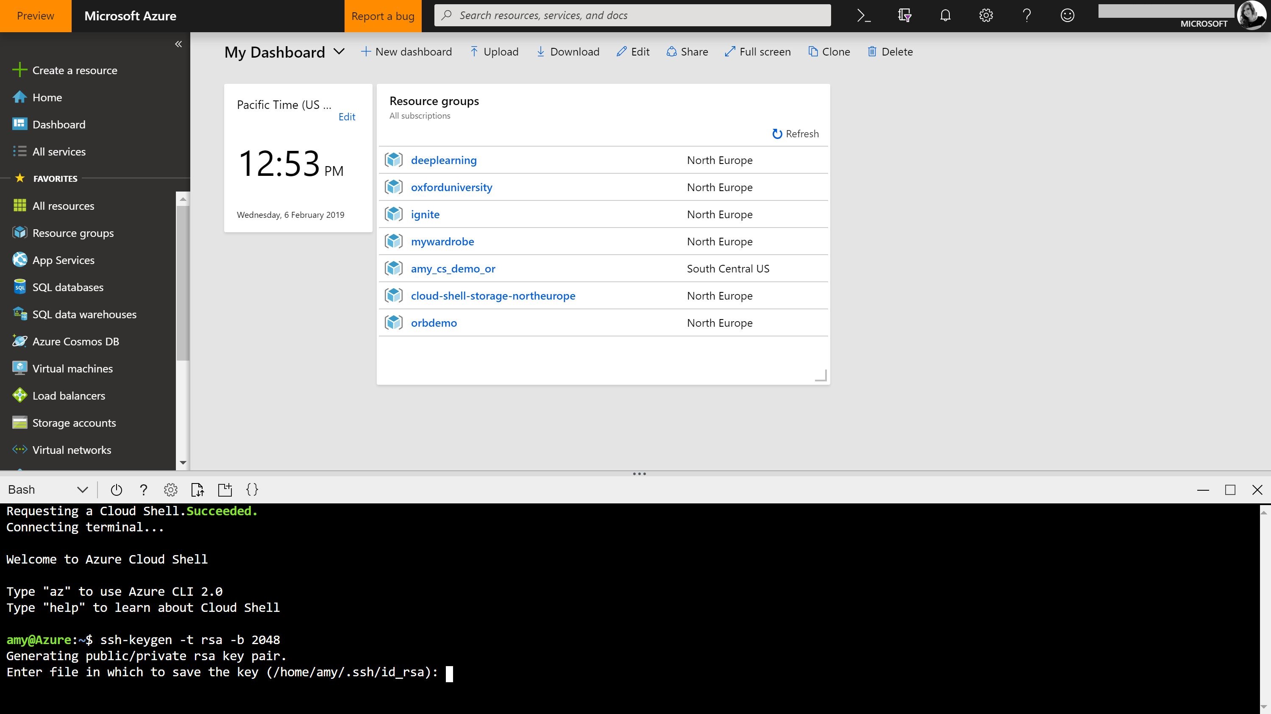Viewport: 1271px width, 714px height.
Task: Open the oxforduniversity resource group
Action: [451, 187]
